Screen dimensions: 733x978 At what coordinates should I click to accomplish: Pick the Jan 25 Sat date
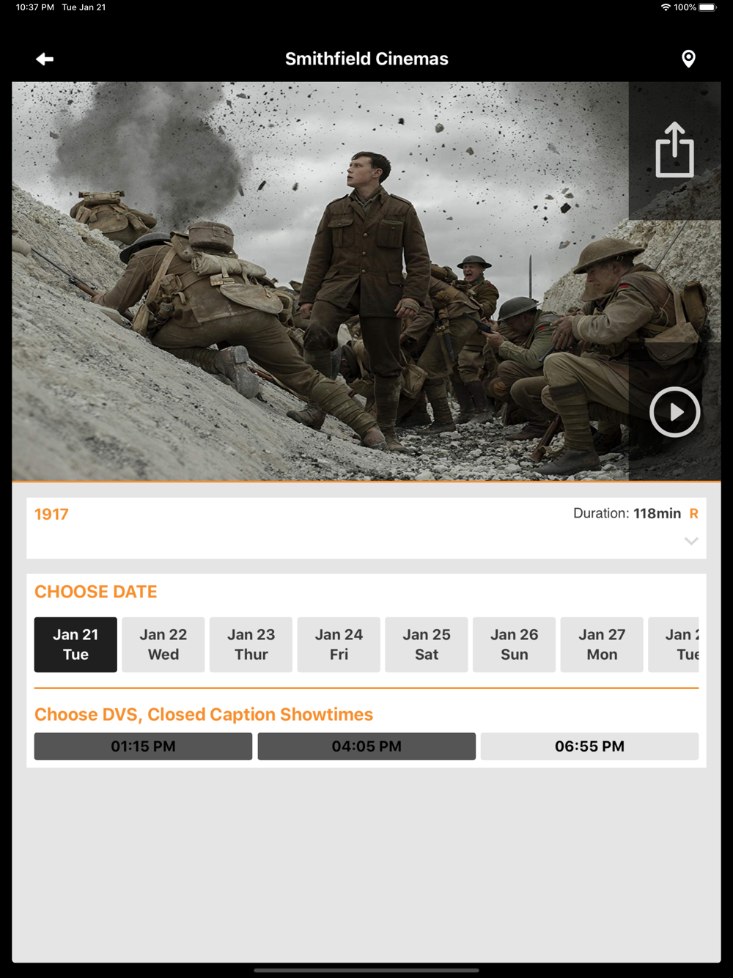427,644
